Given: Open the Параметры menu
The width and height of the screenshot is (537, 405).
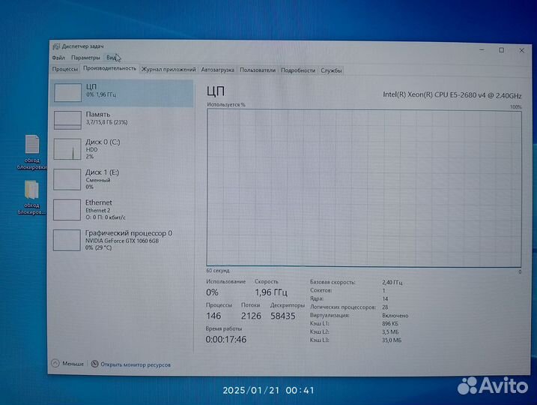Looking at the screenshot, I should (x=85, y=58).
